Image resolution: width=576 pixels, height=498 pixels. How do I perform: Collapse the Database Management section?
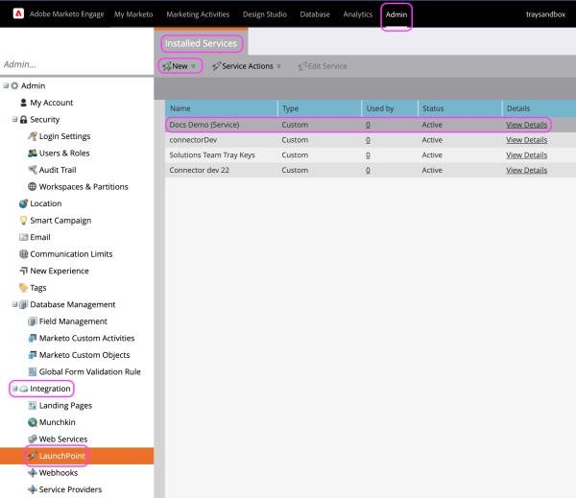tap(14, 305)
